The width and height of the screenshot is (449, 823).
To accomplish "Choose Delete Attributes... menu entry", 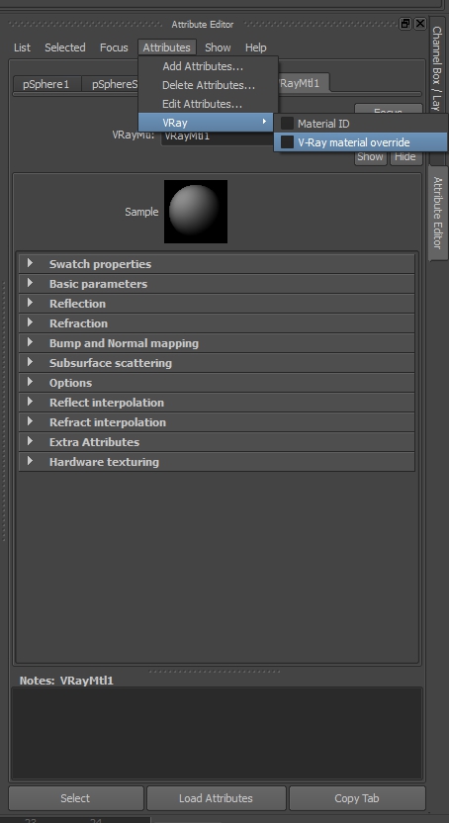I will [208, 85].
